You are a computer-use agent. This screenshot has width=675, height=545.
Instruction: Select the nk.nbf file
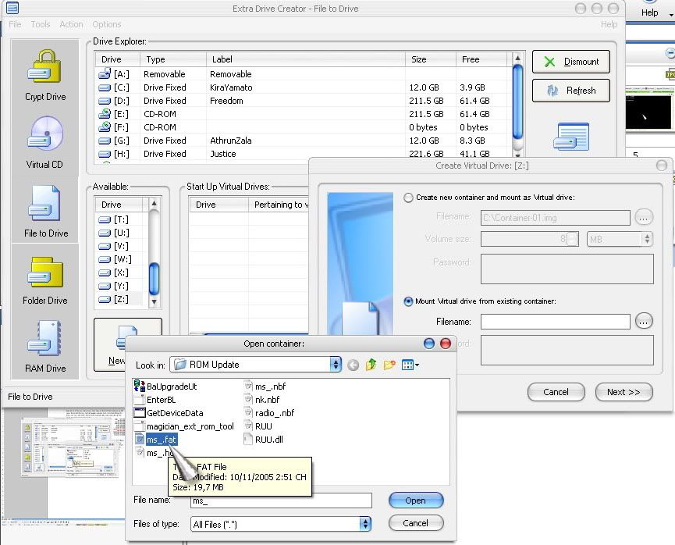pos(265,399)
